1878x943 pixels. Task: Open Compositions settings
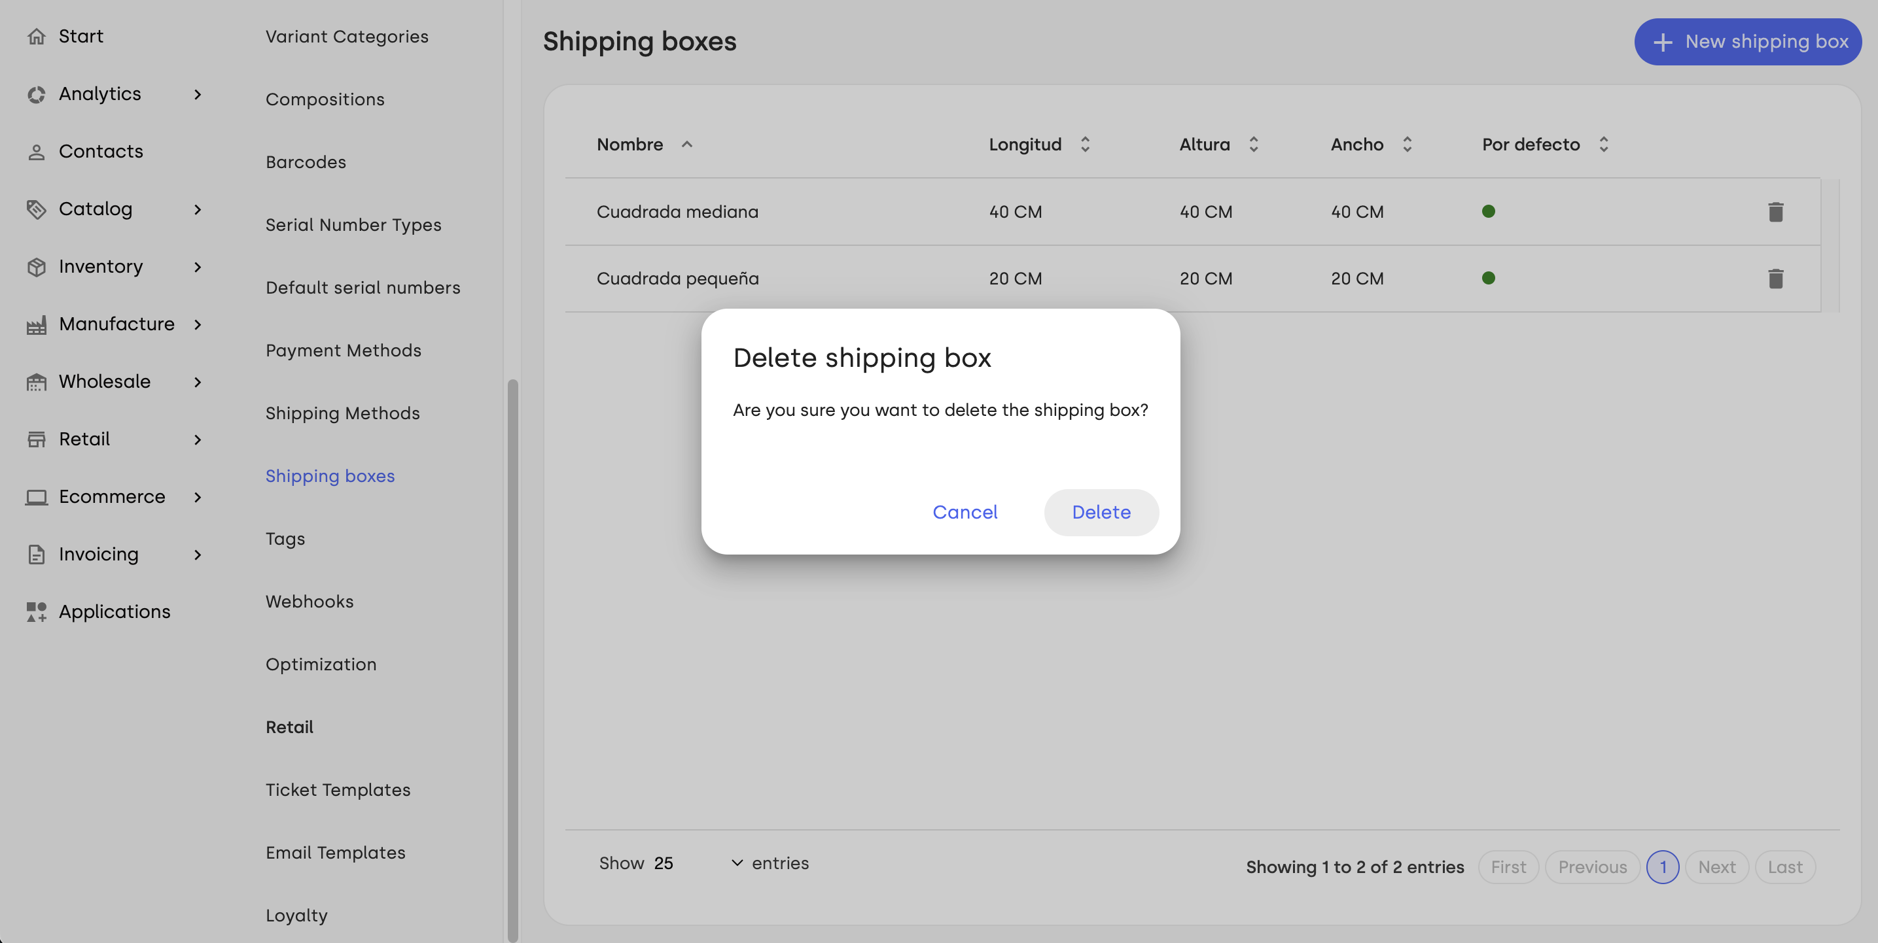(x=325, y=99)
